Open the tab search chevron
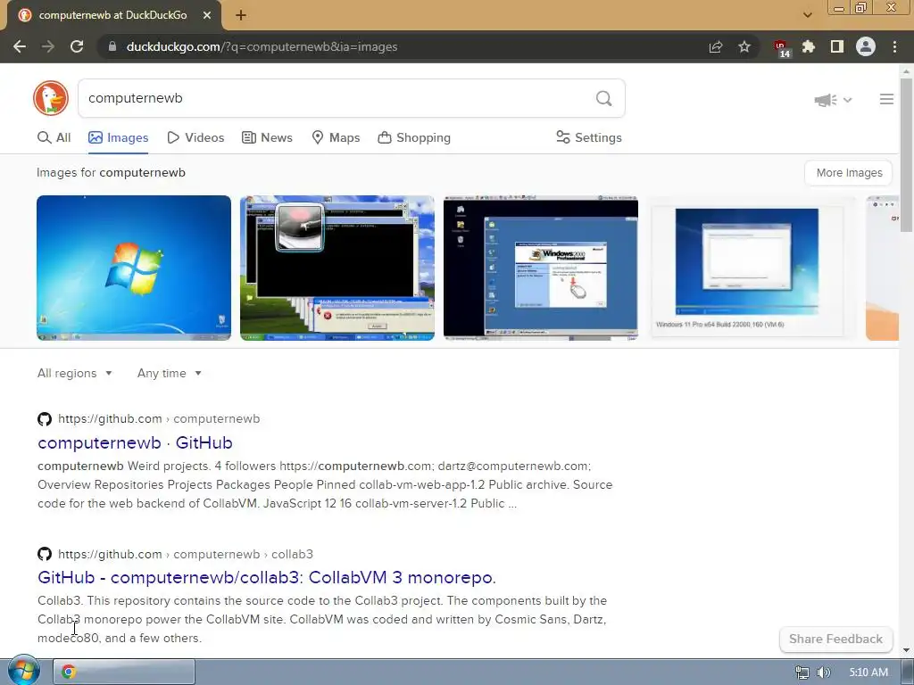Screen dimensions: 914x685 pos(807,15)
